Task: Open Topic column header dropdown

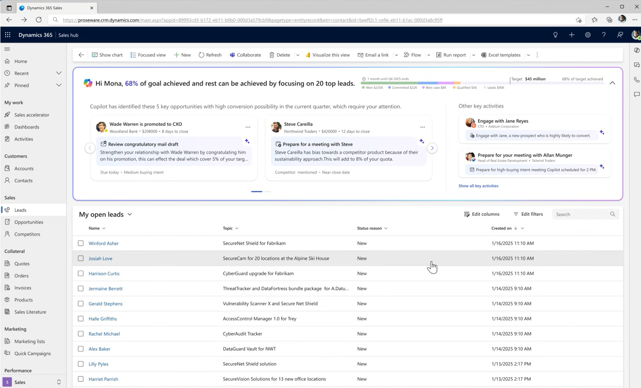Action: [237, 228]
